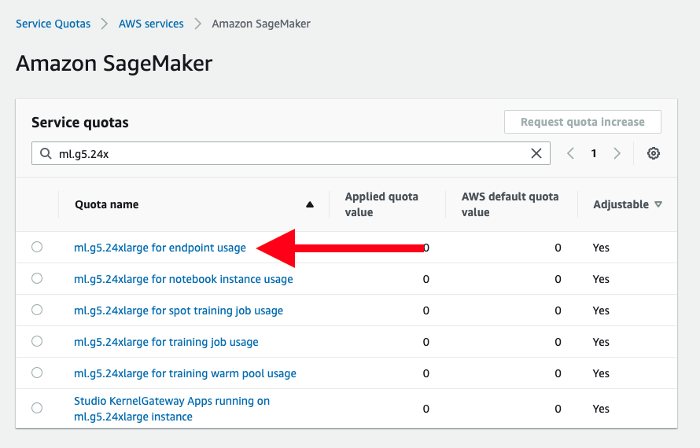
Task: Select radio for spot training job usage
Action: pyautogui.click(x=37, y=310)
